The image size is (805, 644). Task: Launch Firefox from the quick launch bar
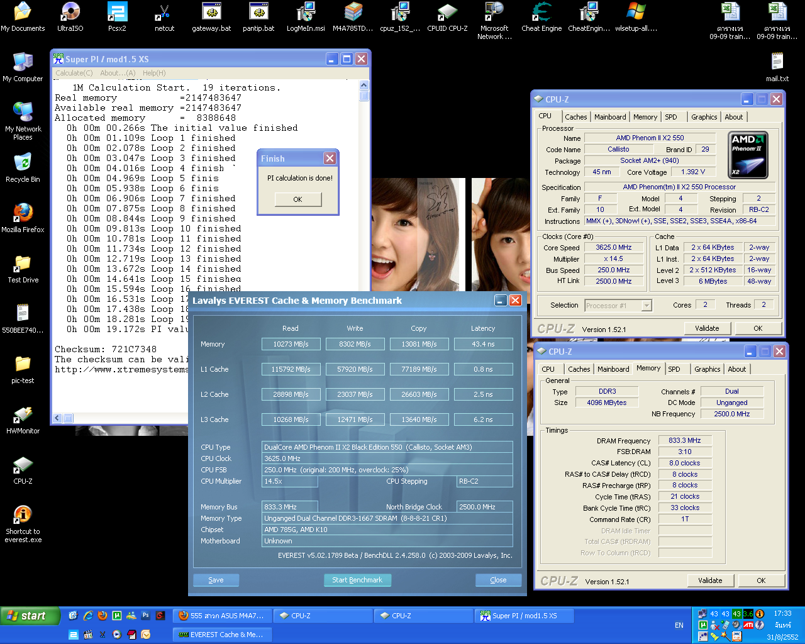click(x=103, y=616)
